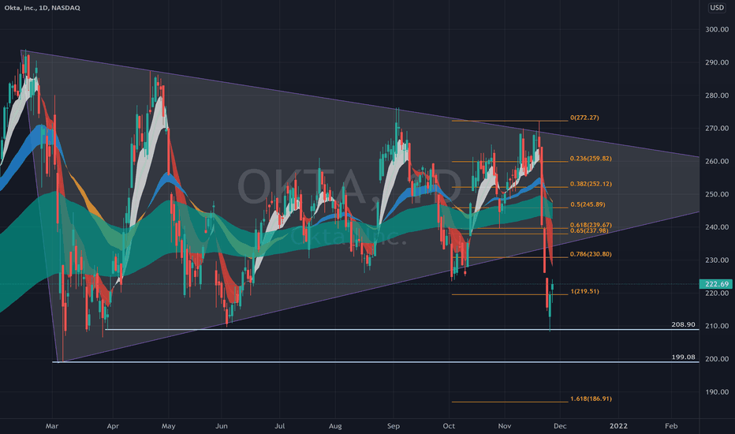Click the Mar label on time axis
This screenshot has width=735, height=434.
tap(52, 426)
